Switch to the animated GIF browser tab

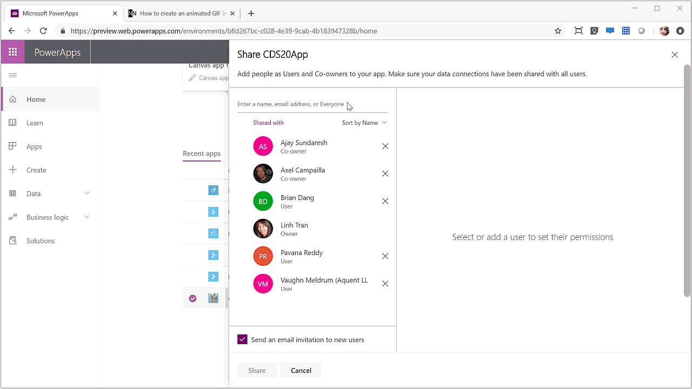178,12
